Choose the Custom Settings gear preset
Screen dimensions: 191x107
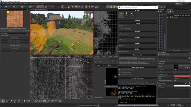click(132, 15)
